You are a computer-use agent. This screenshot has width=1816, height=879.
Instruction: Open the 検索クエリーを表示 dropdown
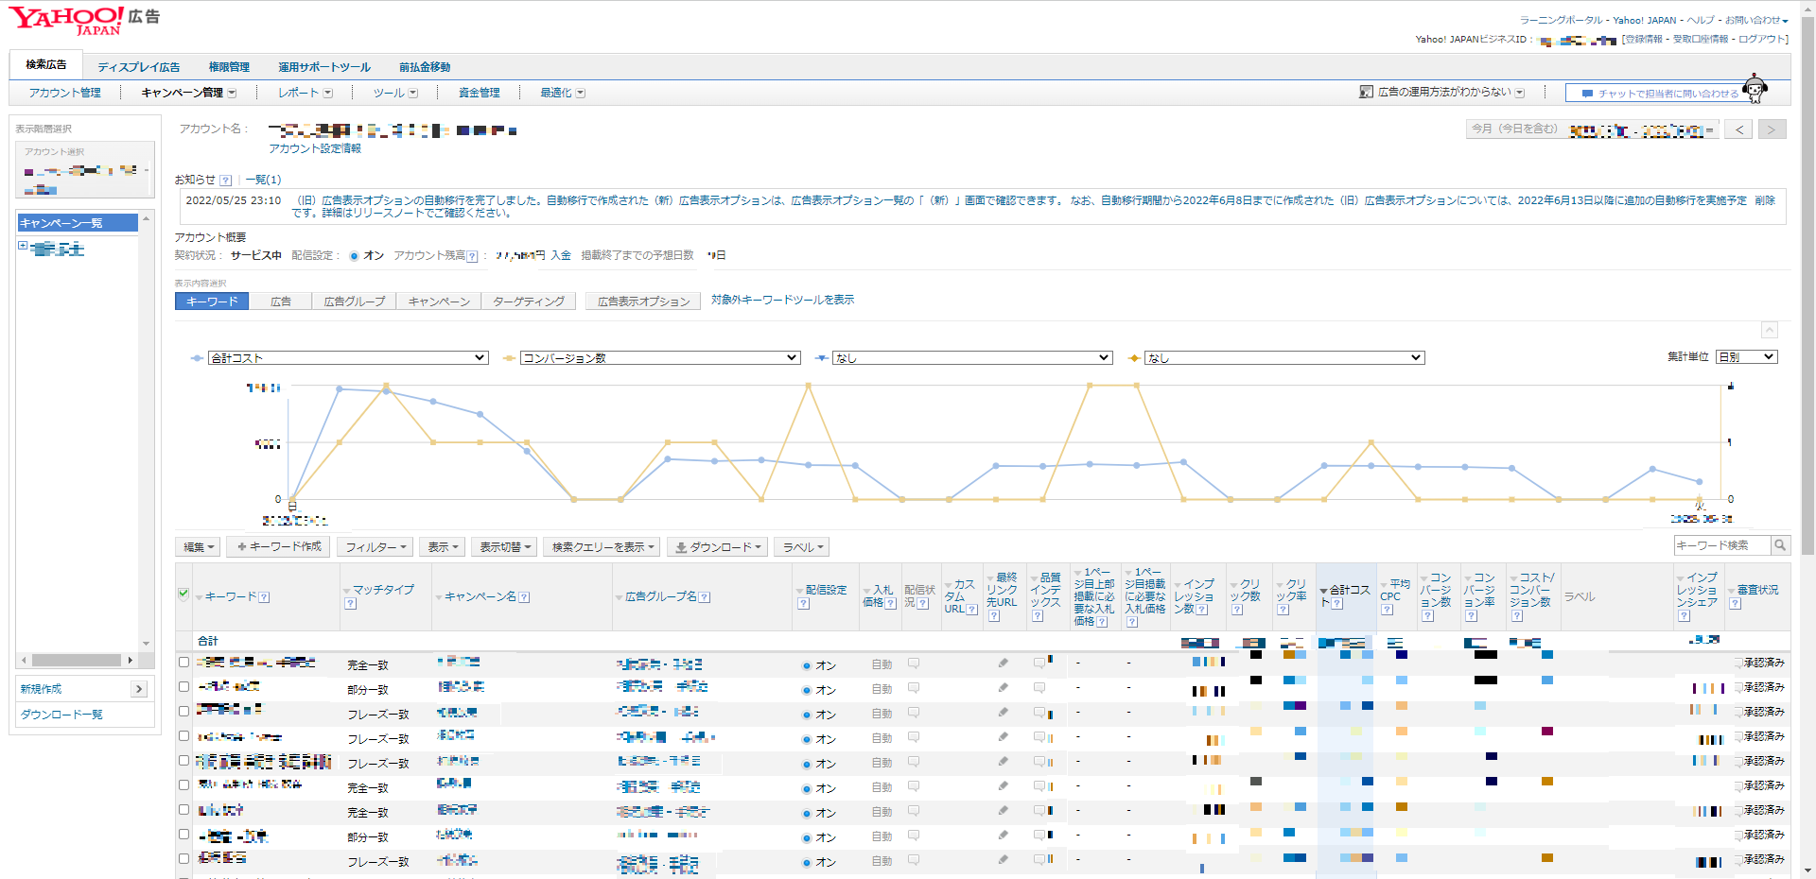(x=602, y=547)
